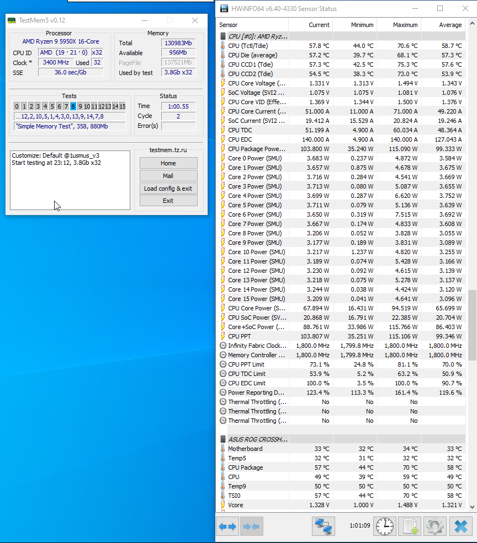Click the Total memory 130983Mb field
This screenshot has width=477, height=543.
tap(178, 43)
